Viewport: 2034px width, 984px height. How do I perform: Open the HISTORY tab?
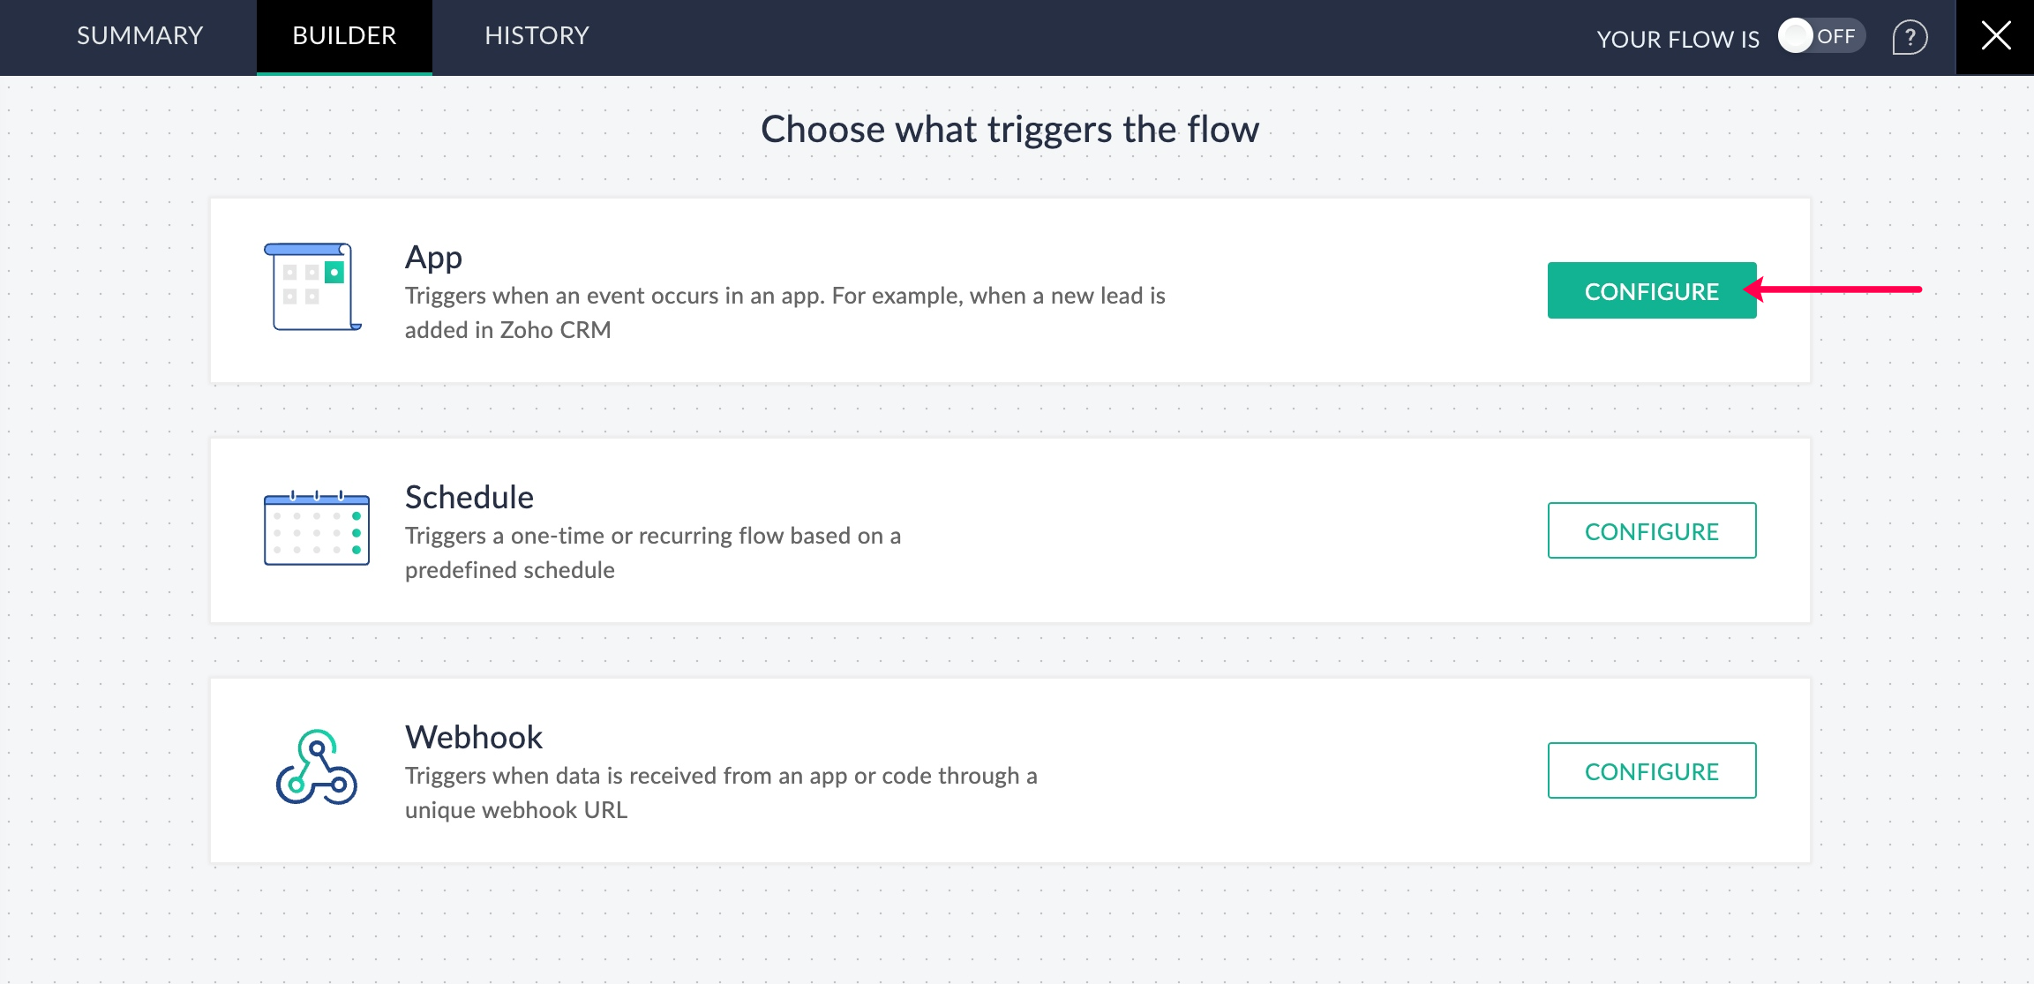[x=537, y=35]
